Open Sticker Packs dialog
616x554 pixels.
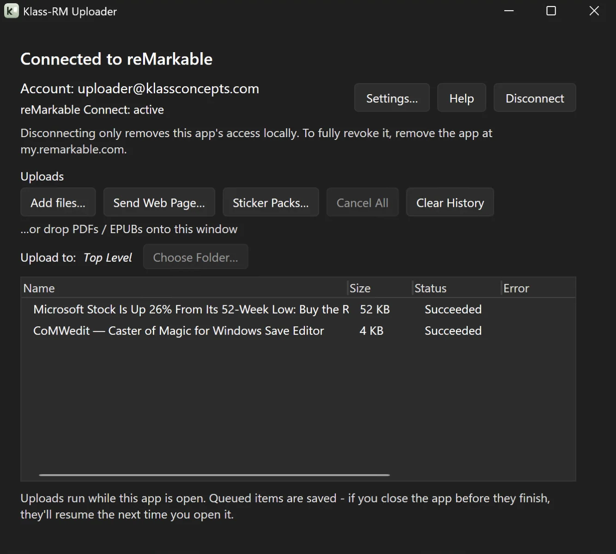tap(271, 202)
